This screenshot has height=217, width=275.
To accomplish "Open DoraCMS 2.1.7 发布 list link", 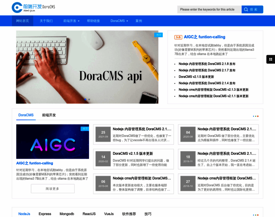I will tap(207, 70).
